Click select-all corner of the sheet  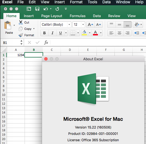click(x=4, y=50)
